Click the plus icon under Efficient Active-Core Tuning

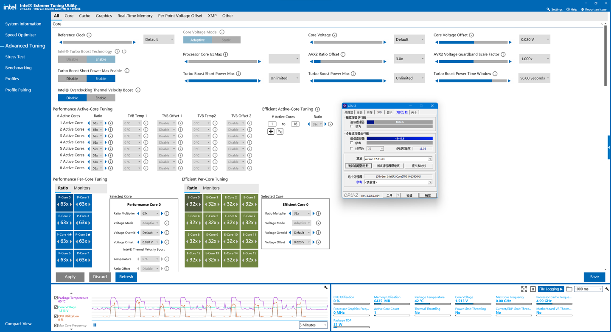pyautogui.click(x=271, y=131)
